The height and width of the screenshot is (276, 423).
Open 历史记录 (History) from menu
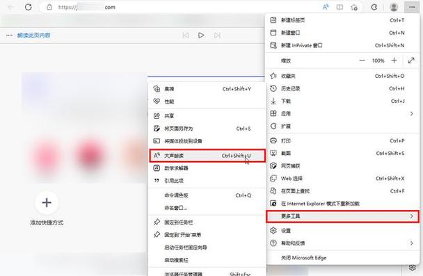(342, 88)
